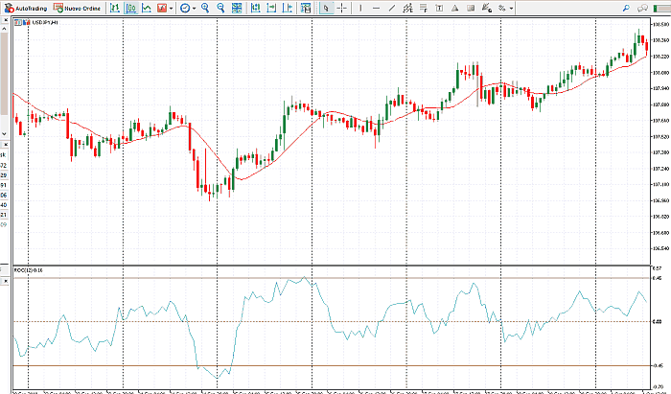Viewport: 671px width, 394px height.
Task: Select the text label tool
Action: (x=439, y=8)
